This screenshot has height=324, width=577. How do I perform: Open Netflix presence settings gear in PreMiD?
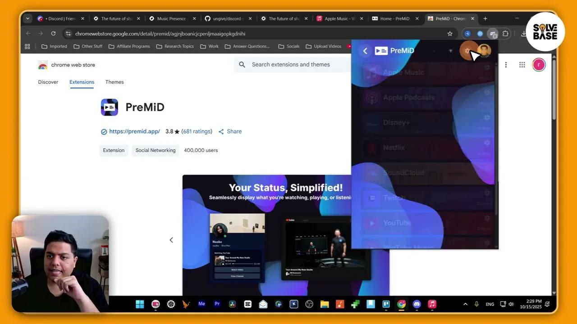[x=487, y=143]
